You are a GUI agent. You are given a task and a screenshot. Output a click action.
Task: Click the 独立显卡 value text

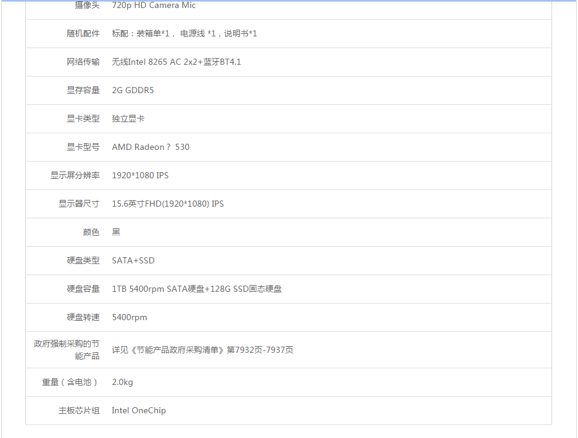coord(128,118)
